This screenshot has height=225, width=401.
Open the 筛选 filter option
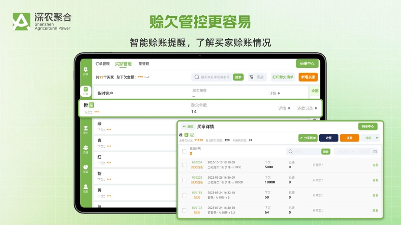tap(257, 77)
